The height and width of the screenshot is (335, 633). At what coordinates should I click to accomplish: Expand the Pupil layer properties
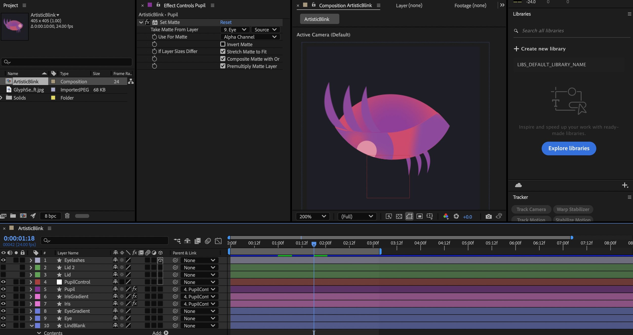(x=31, y=289)
